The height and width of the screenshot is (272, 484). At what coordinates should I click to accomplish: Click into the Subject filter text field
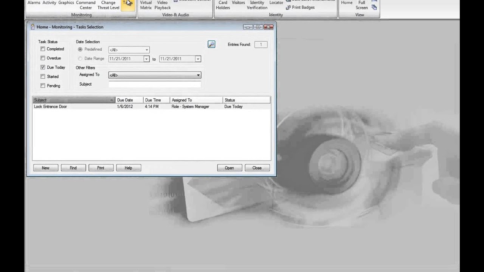[155, 84]
